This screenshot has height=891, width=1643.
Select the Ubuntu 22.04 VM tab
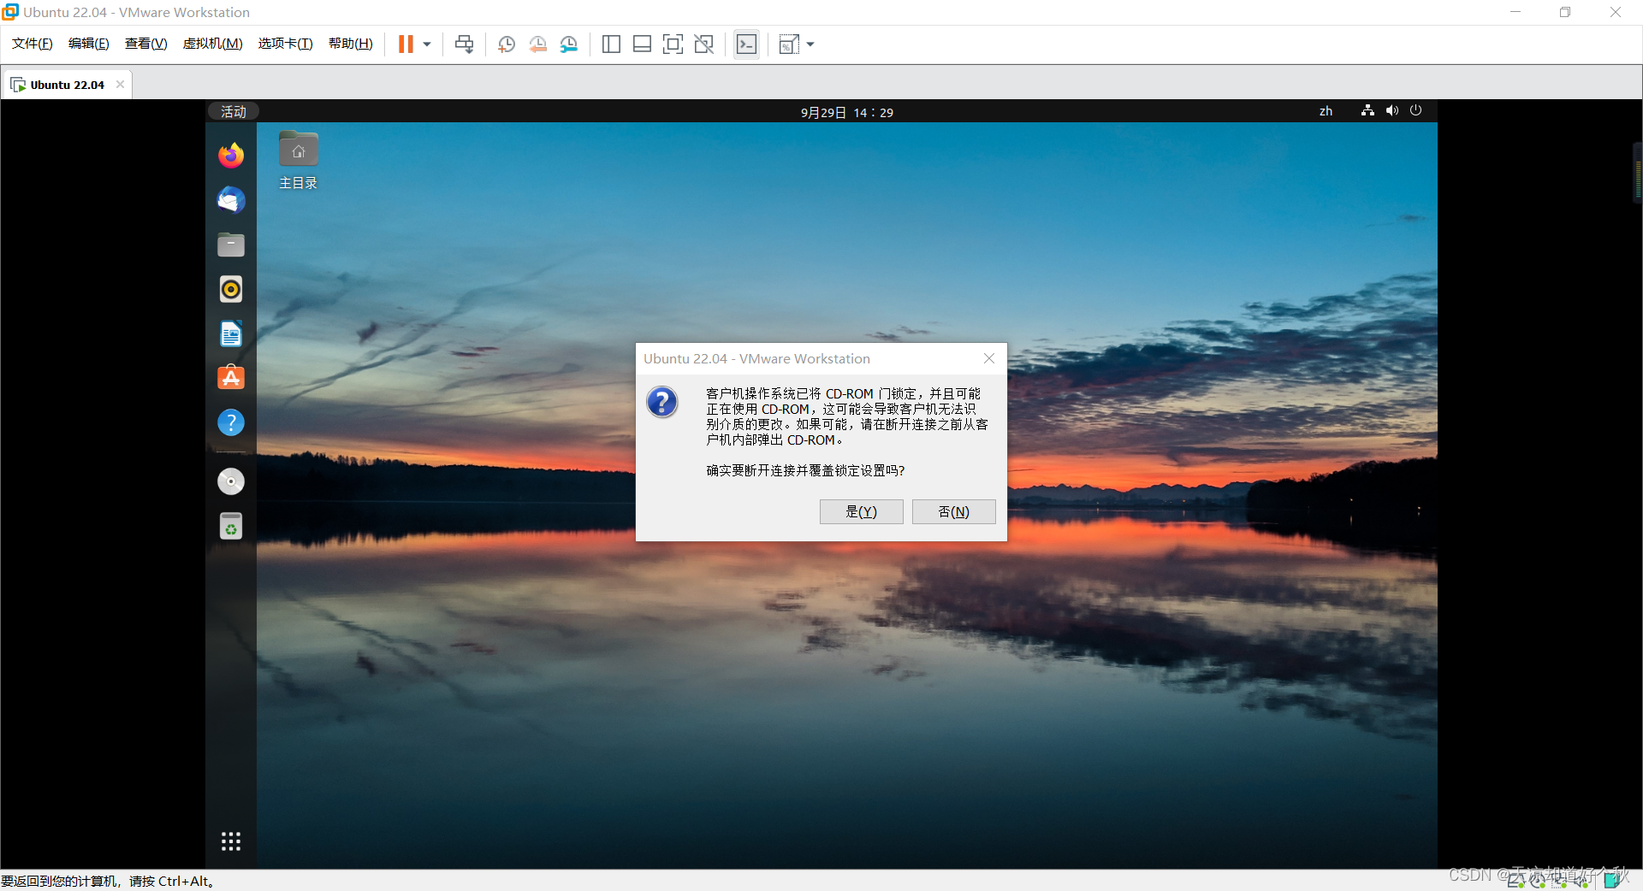tap(67, 85)
